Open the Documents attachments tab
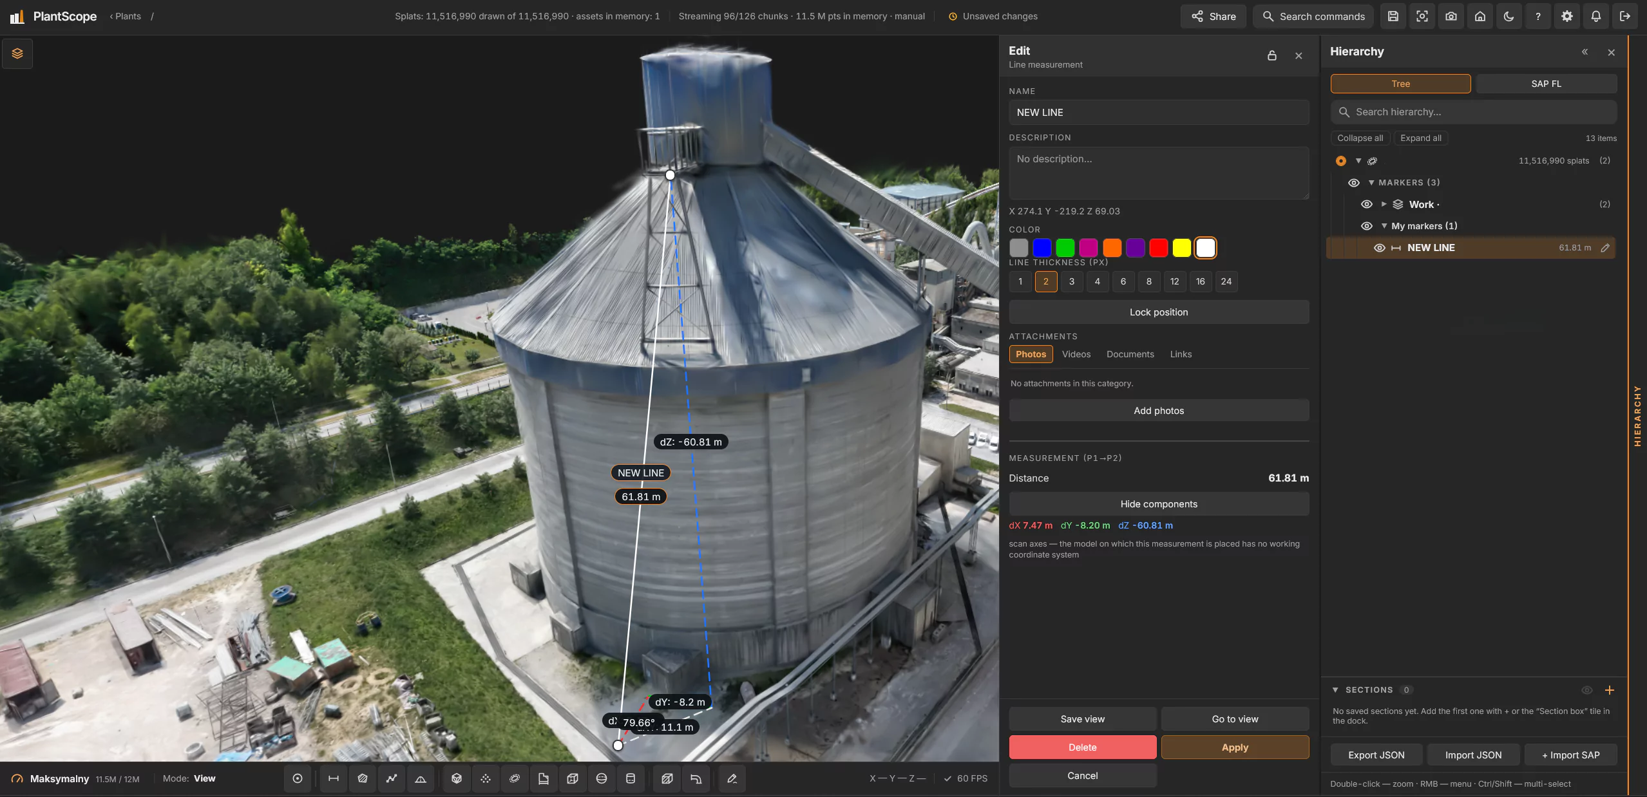This screenshot has height=797, width=1647. tap(1130, 354)
